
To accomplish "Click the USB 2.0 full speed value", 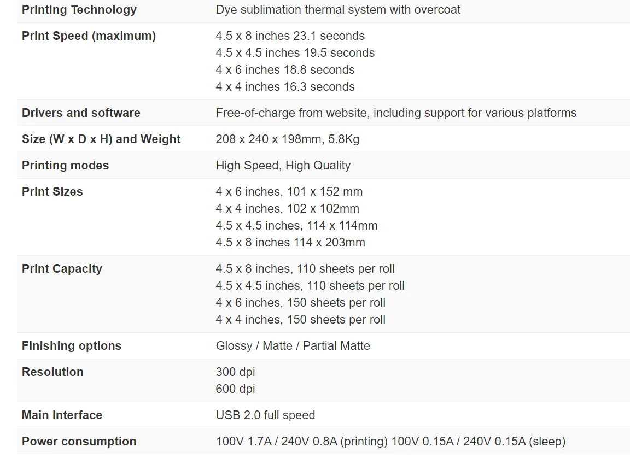I will 265,415.
